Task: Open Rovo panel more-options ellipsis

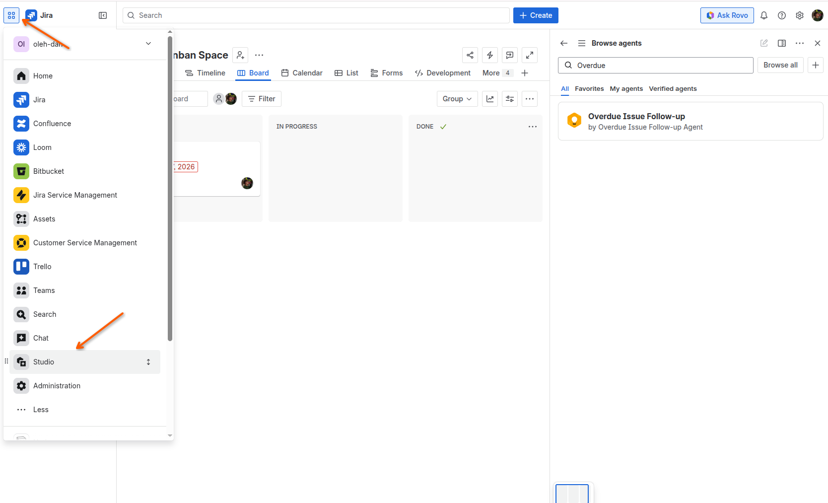Action: [x=800, y=43]
